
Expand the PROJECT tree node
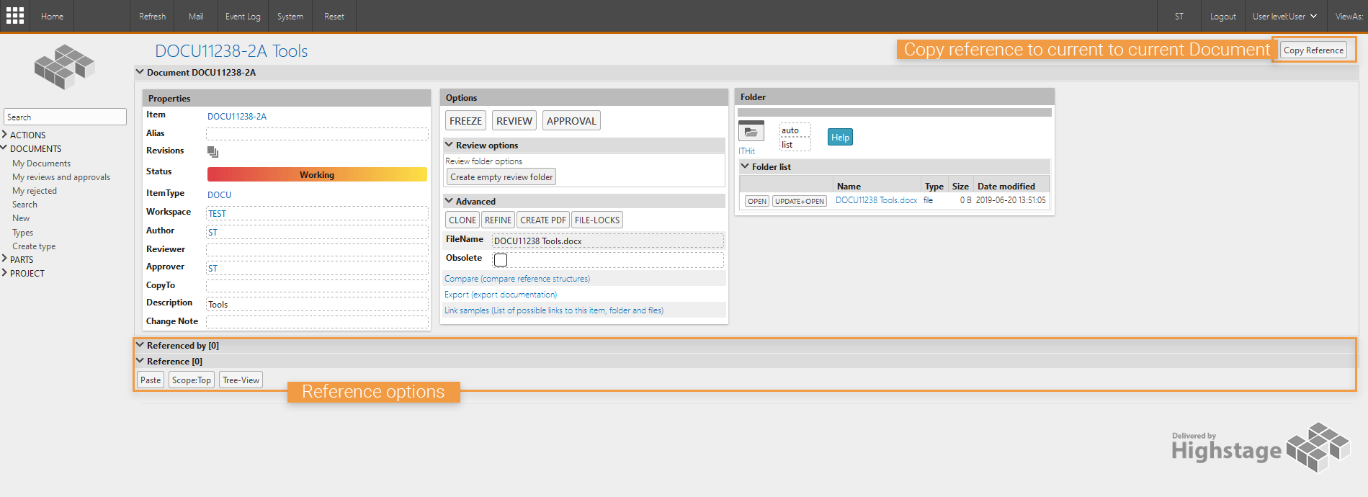tap(4, 273)
